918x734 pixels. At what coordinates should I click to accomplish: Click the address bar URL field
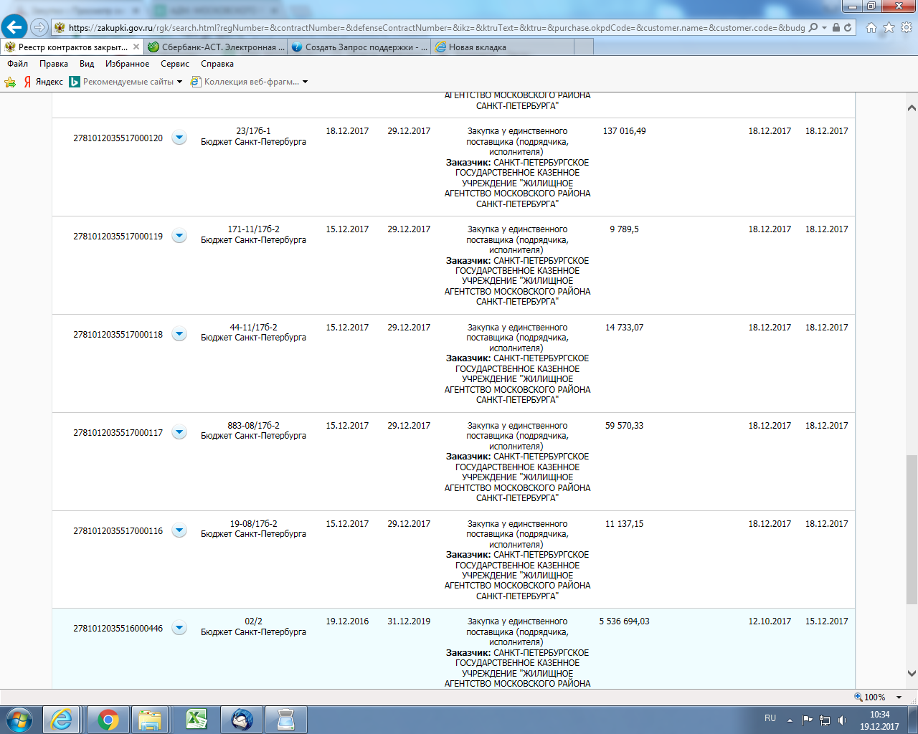[437, 27]
